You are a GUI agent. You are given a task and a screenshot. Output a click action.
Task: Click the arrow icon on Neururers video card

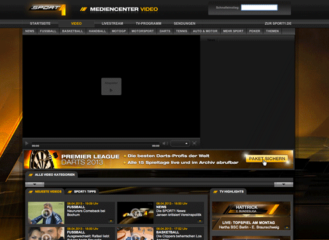click(111, 221)
